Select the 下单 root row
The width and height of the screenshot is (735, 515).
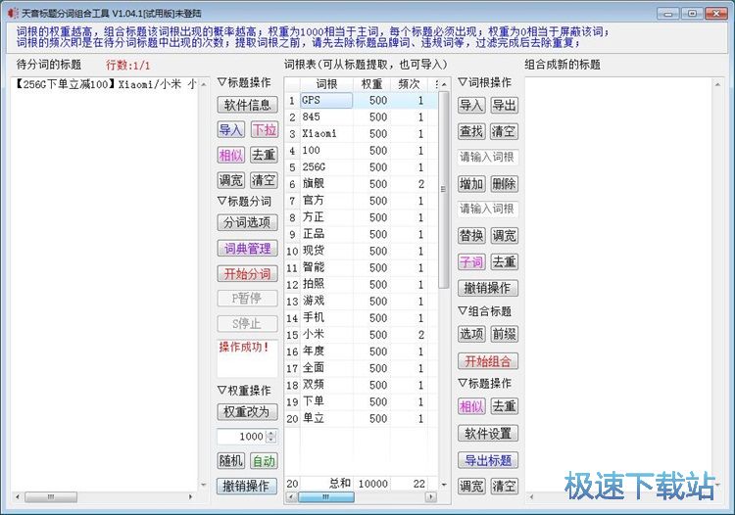(x=362, y=401)
